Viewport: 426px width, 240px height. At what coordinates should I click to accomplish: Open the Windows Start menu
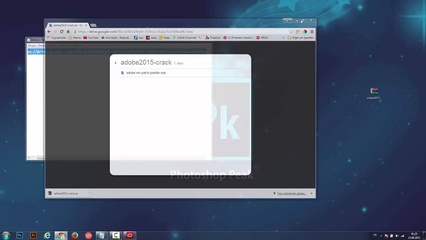[x=6, y=235]
